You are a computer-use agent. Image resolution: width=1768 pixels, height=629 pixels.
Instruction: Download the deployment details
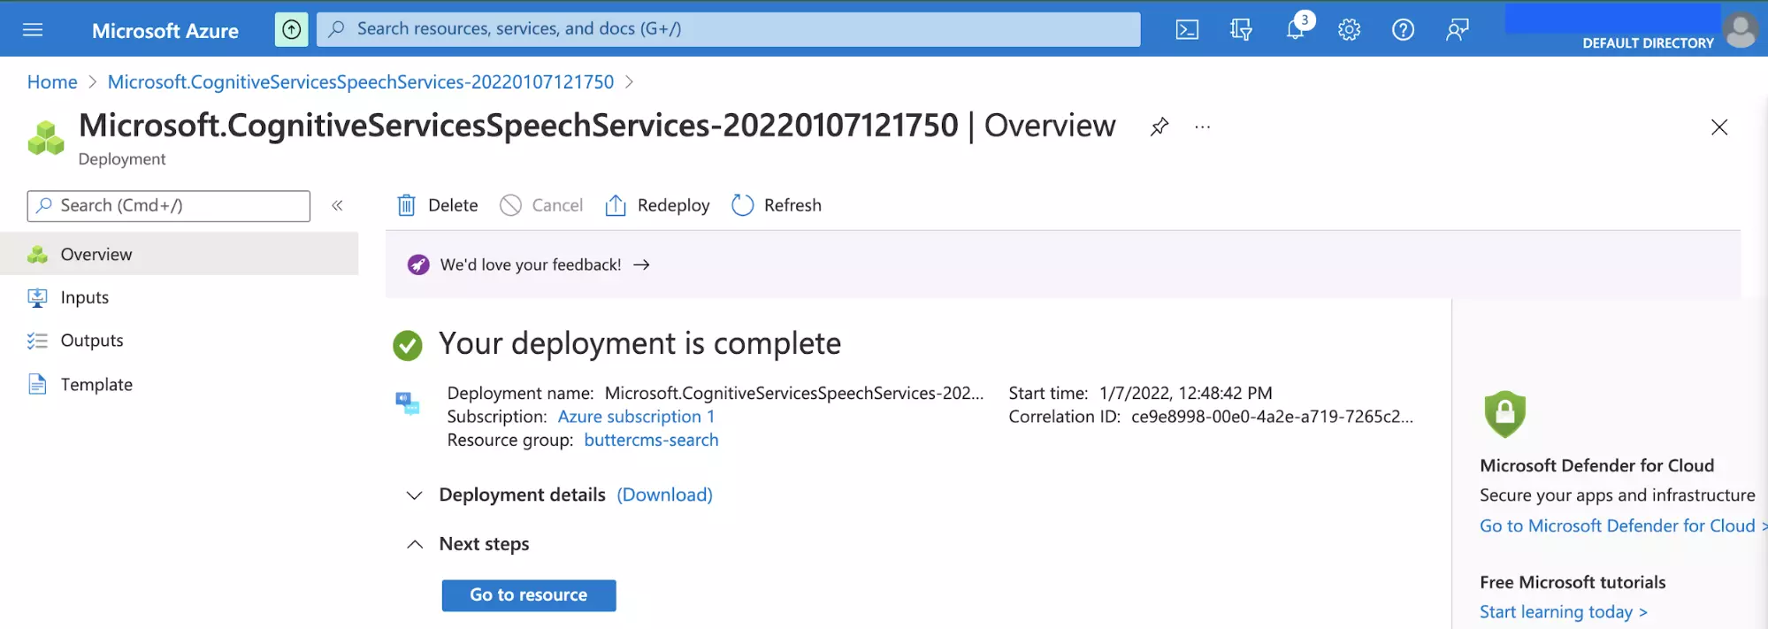(x=664, y=495)
